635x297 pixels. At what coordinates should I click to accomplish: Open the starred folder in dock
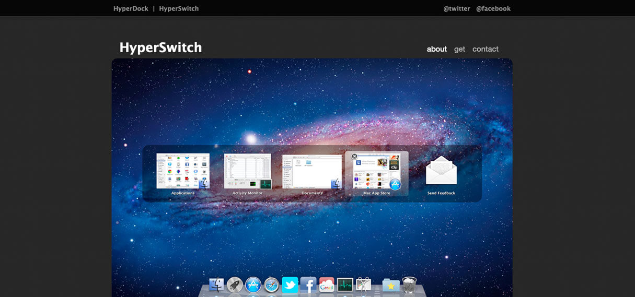point(391,284)
